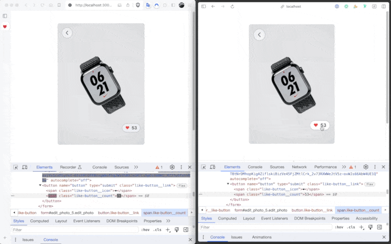Click the red heart icon in left sidebar
The height and width of the screenshot is (244, 391).
coord(5,27)
